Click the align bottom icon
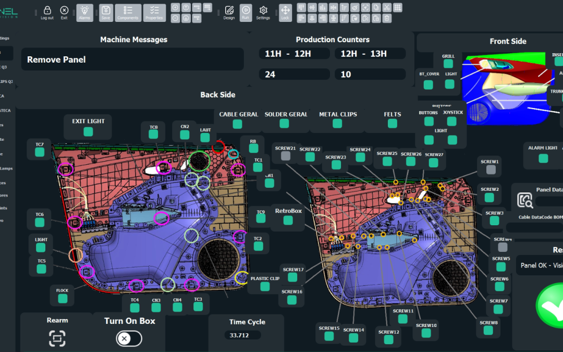This screenshot has height=352, width=563. pyautogui.click(x=323, y=7)
